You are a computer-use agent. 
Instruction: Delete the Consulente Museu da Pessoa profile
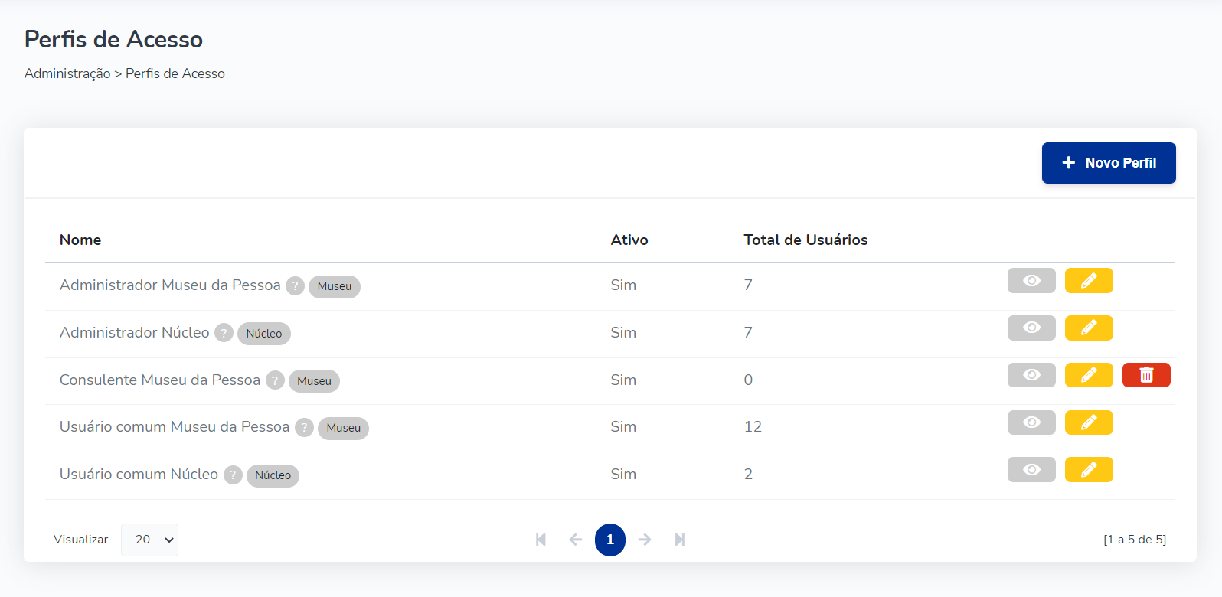(1145, 375)
